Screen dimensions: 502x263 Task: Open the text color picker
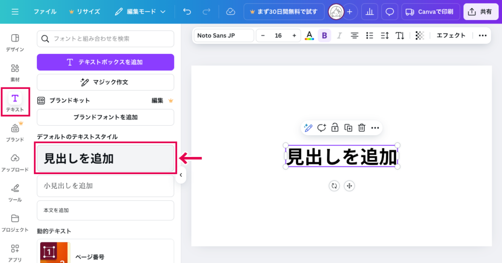(x=309, y=36)
